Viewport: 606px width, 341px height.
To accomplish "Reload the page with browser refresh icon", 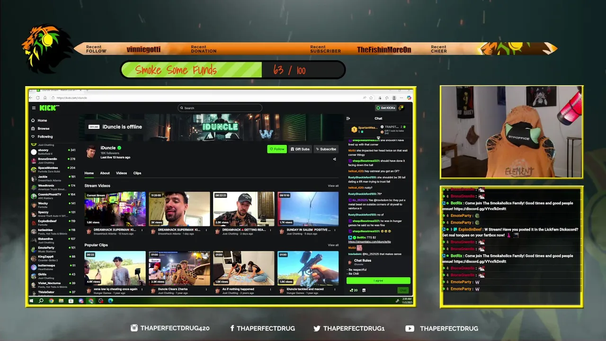I will 38,98.
